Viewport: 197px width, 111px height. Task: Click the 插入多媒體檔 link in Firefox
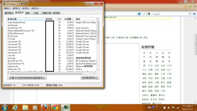pyautogui.click(x=132, y=38)
